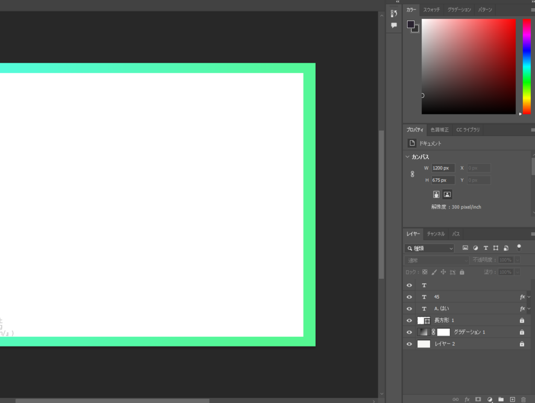Hide the 長方形 1 layer
The height and width of the screenshot is (403, 535).
[x=409, y=320]
